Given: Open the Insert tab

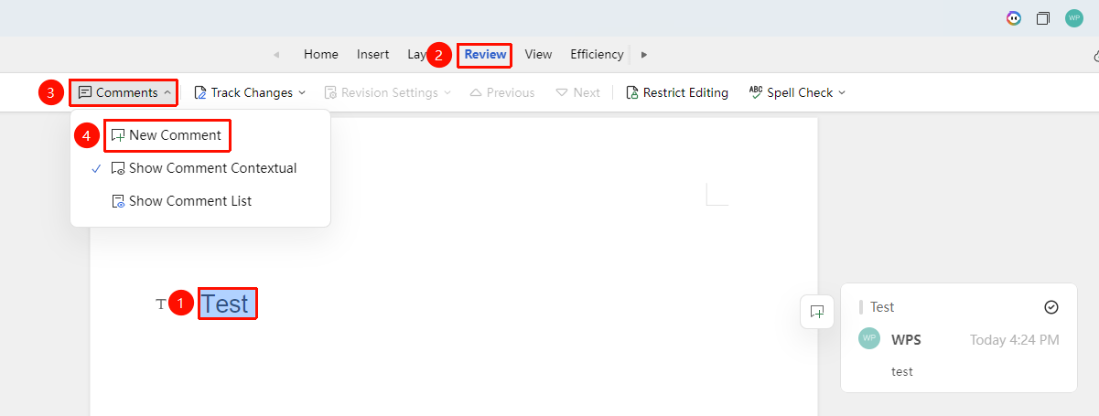Looking at the screenshot, I should [x=372, y=54].
